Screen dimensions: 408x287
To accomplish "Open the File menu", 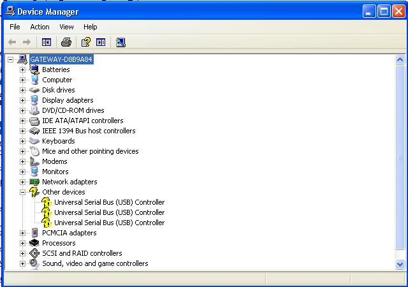I will click(x=15, y=27).
